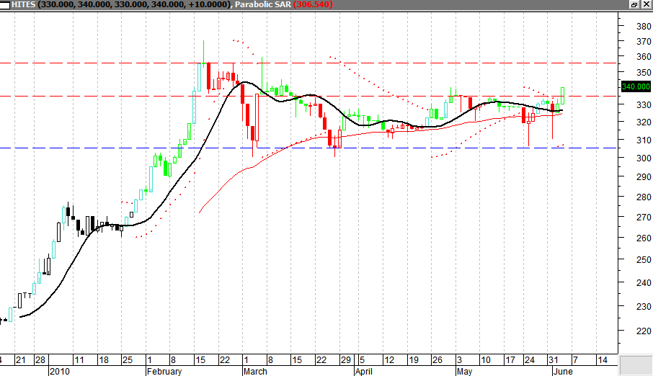Select the red SAR value (306.540)
Viewport: 653px width, 376px height.
click(x=313, y=4)
